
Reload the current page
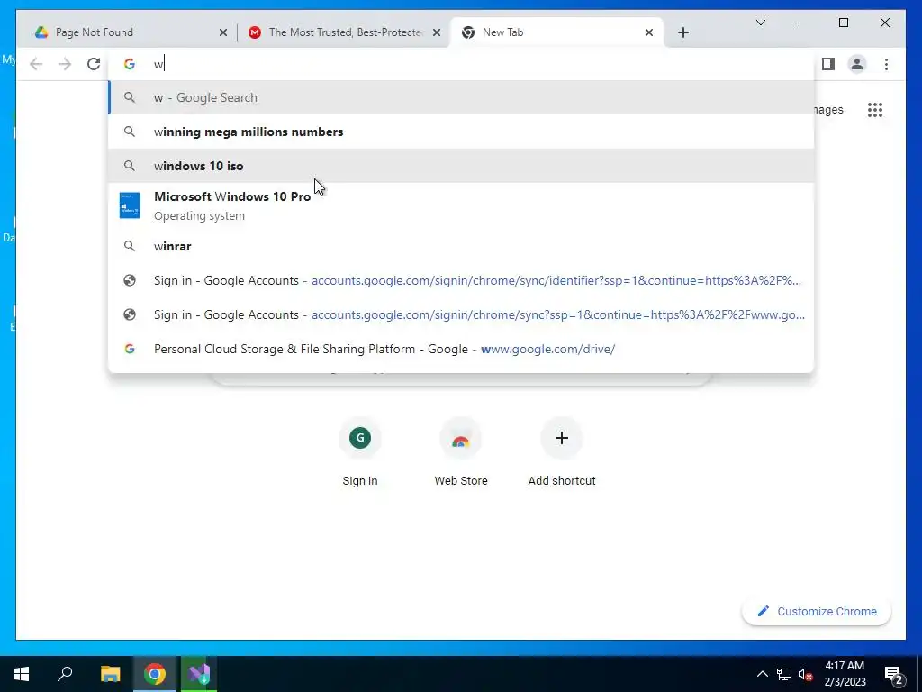pos(94,64)
